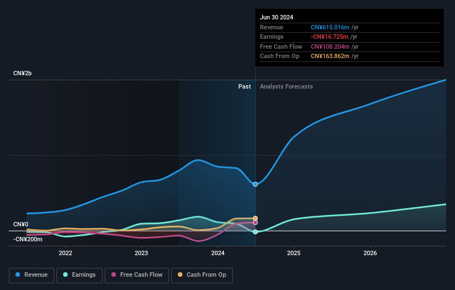The width and height of the screenshot is (455, 290).
Task: Click the Past label on chart
Action: [x=244, y=86]
